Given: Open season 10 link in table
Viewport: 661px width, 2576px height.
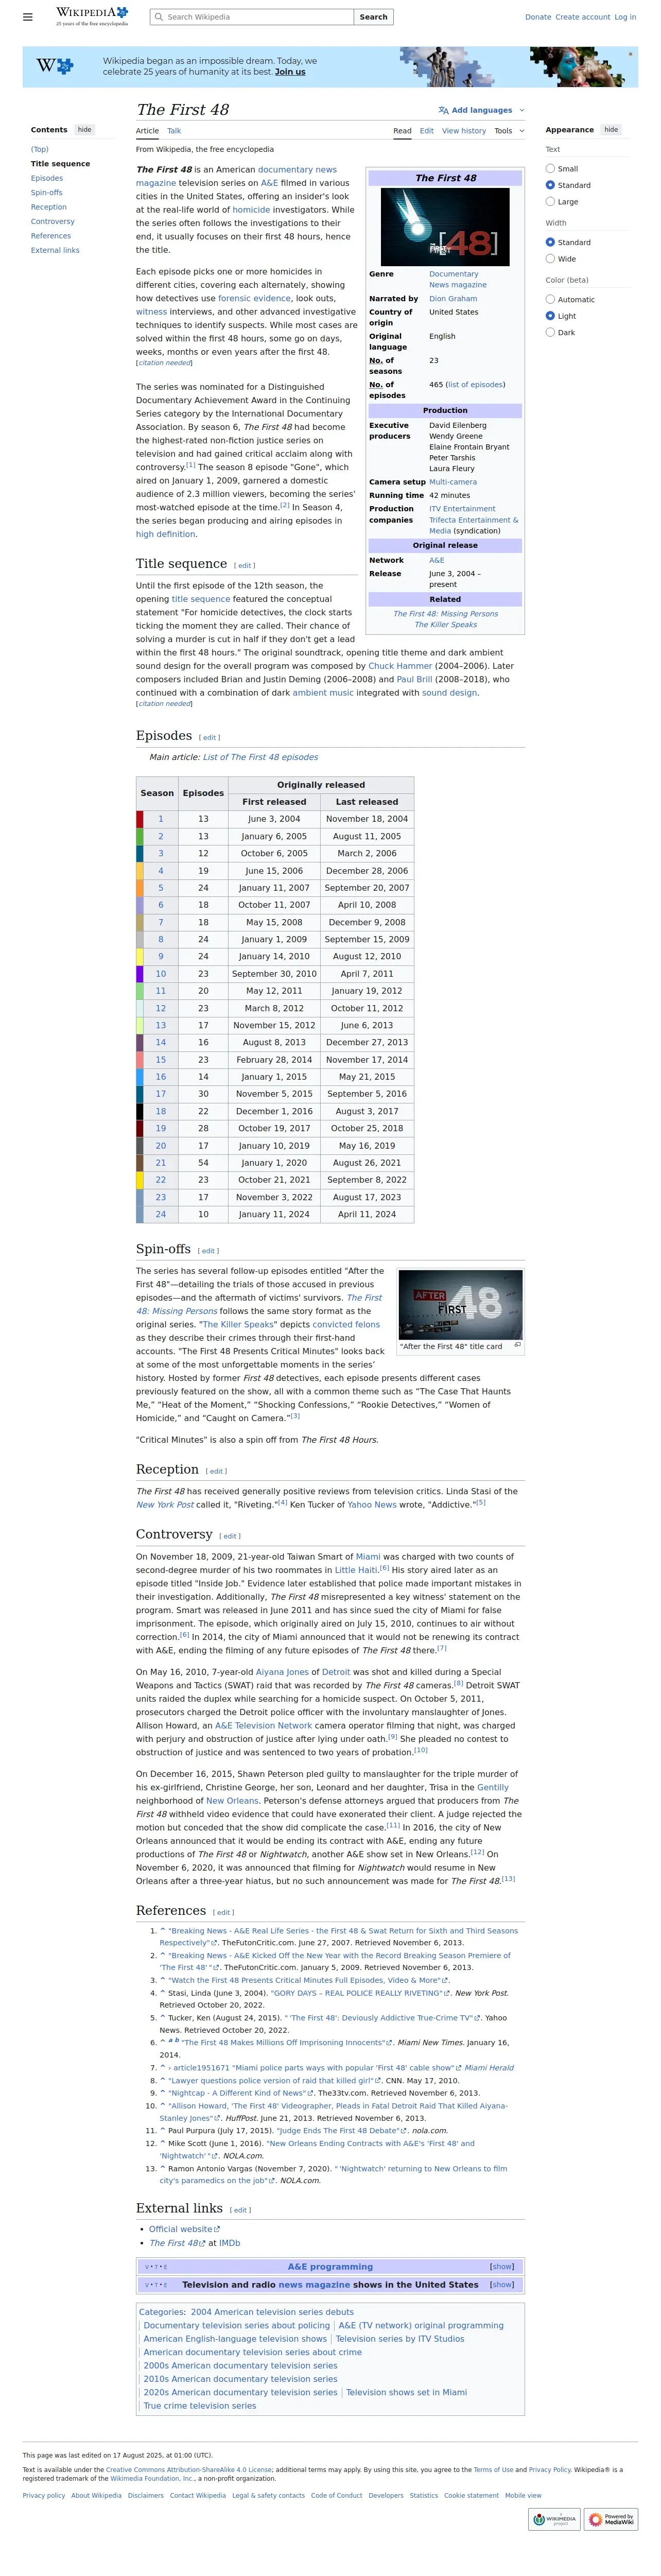Looking at the screenshot, I should (161, 973).
